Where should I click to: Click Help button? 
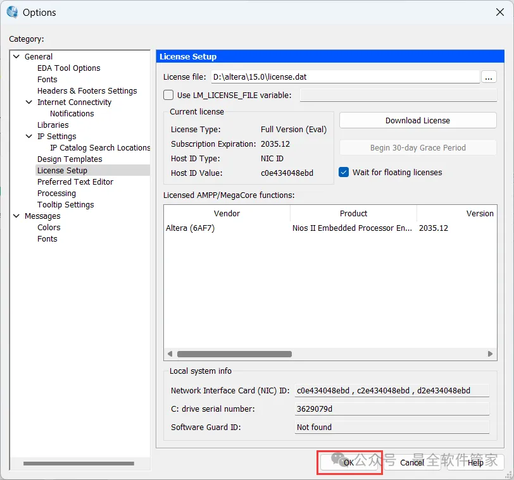(x=475, y=462)
